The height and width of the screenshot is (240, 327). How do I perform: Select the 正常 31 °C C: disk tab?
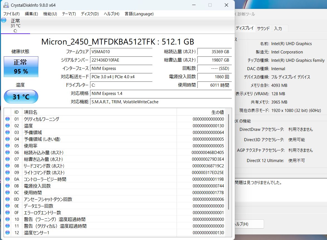(15, 25)
